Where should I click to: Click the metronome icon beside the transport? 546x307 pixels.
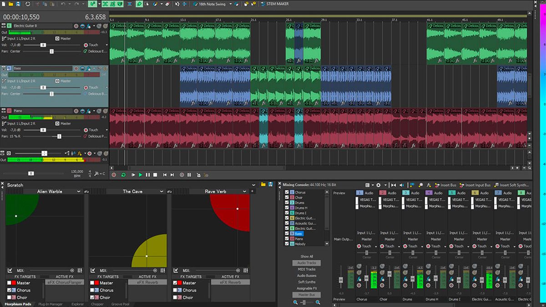pos(198,175)
